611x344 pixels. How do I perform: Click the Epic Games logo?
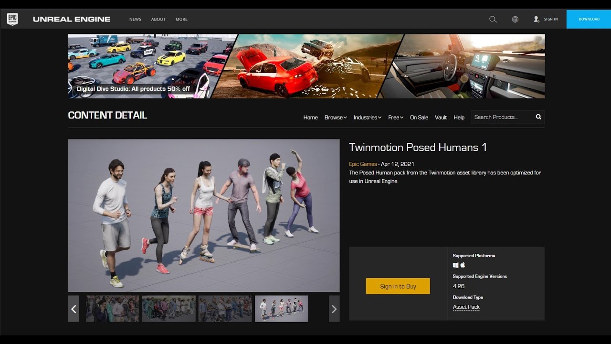click(x=12, y=19)
